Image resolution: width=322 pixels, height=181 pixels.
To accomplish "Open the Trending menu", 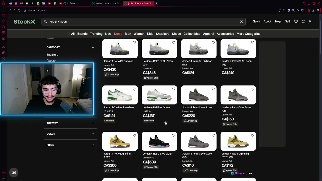I will pos(96,34).
